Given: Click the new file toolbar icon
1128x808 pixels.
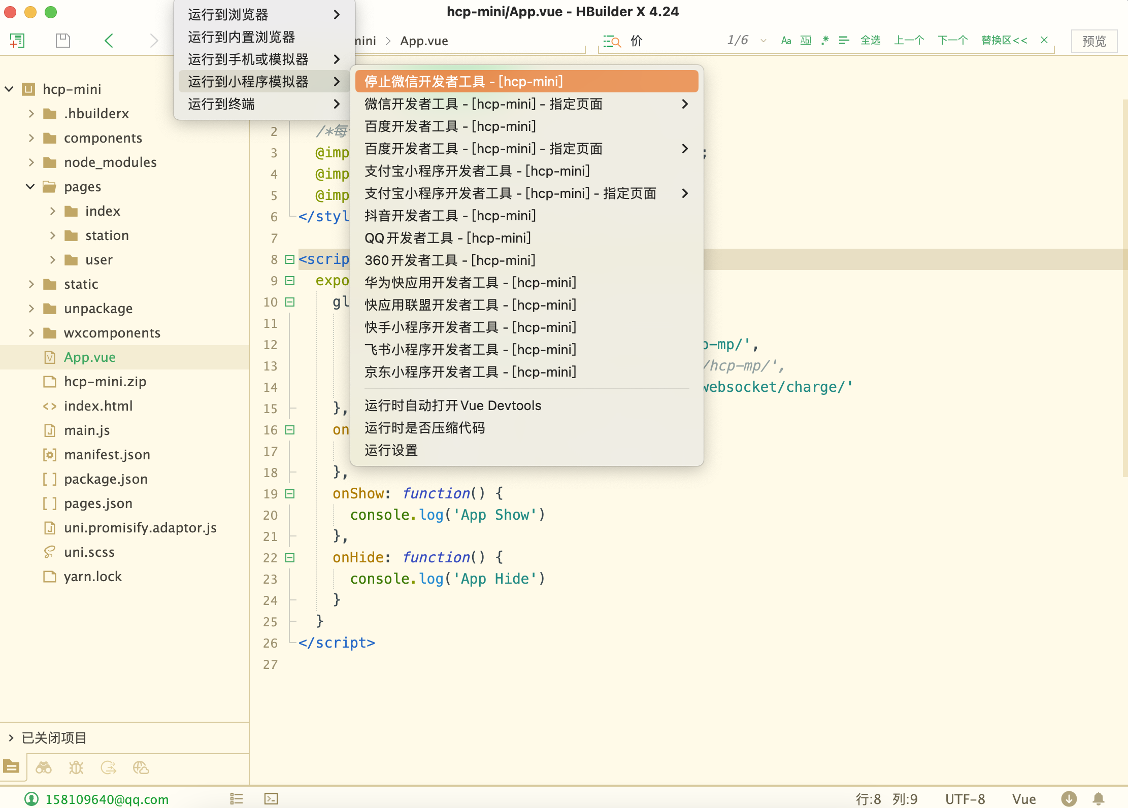Looking at the screenshot, I should point(17,41).
